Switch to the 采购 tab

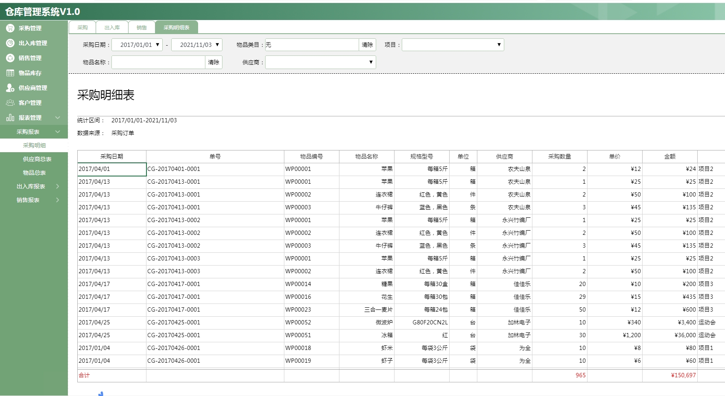[82, 27]
